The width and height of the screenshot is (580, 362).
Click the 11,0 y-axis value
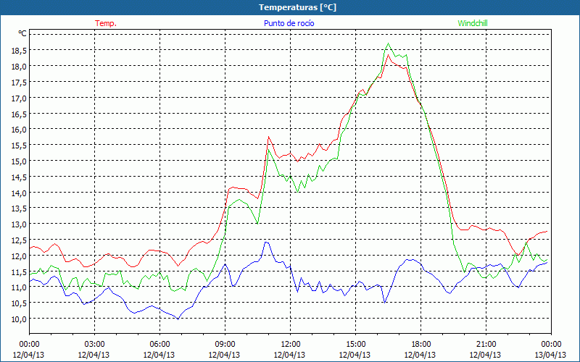[x=19, y=287]
